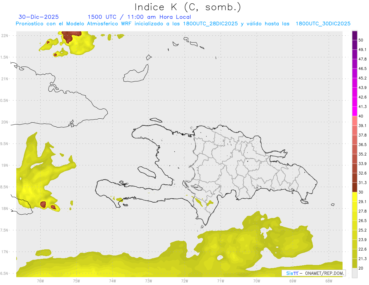Select the date label "30-Dic-2025"
The width and height of the screenshot is (369, 285).
pos(38,17)
